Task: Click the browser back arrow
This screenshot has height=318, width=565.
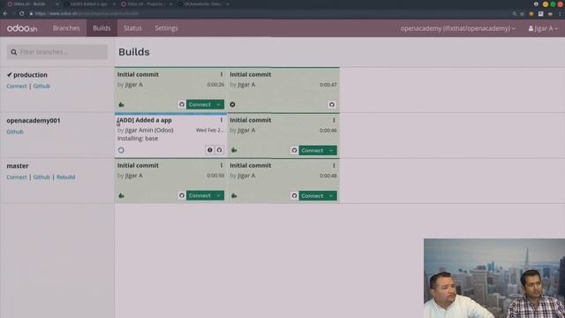Action: [x=5, y=13]
